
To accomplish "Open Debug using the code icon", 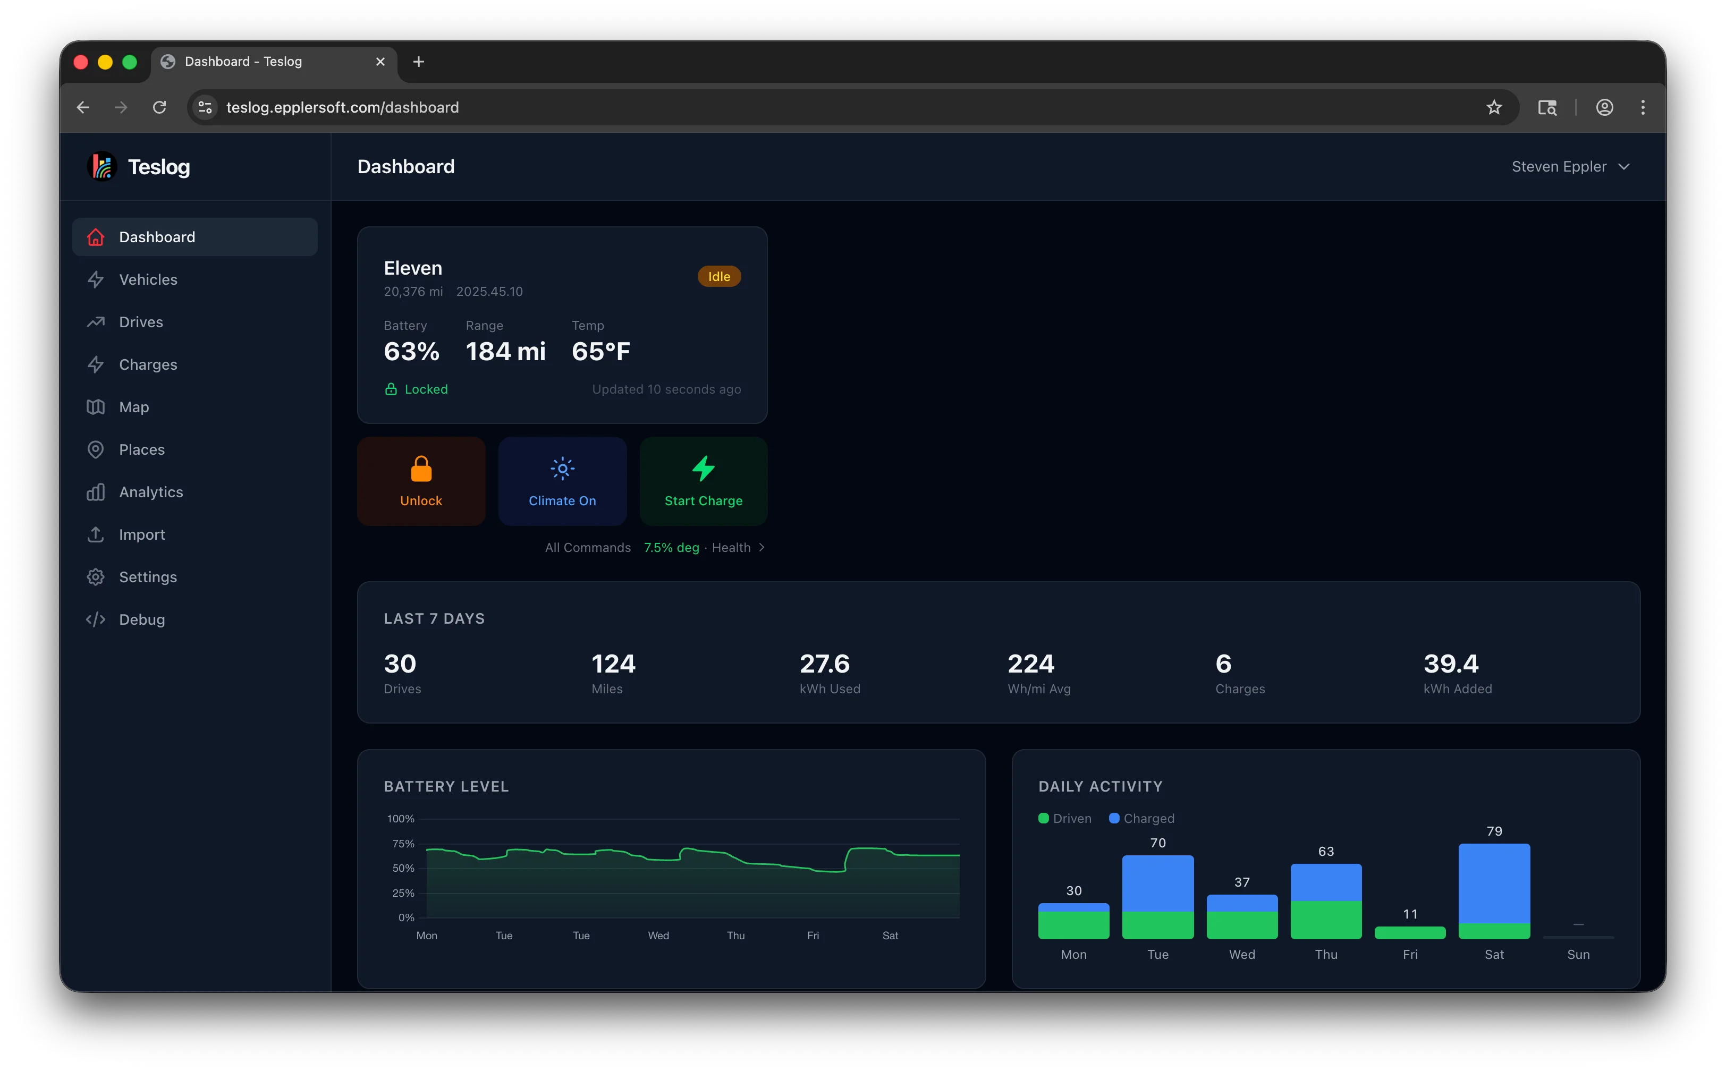I will pos(96,619).
